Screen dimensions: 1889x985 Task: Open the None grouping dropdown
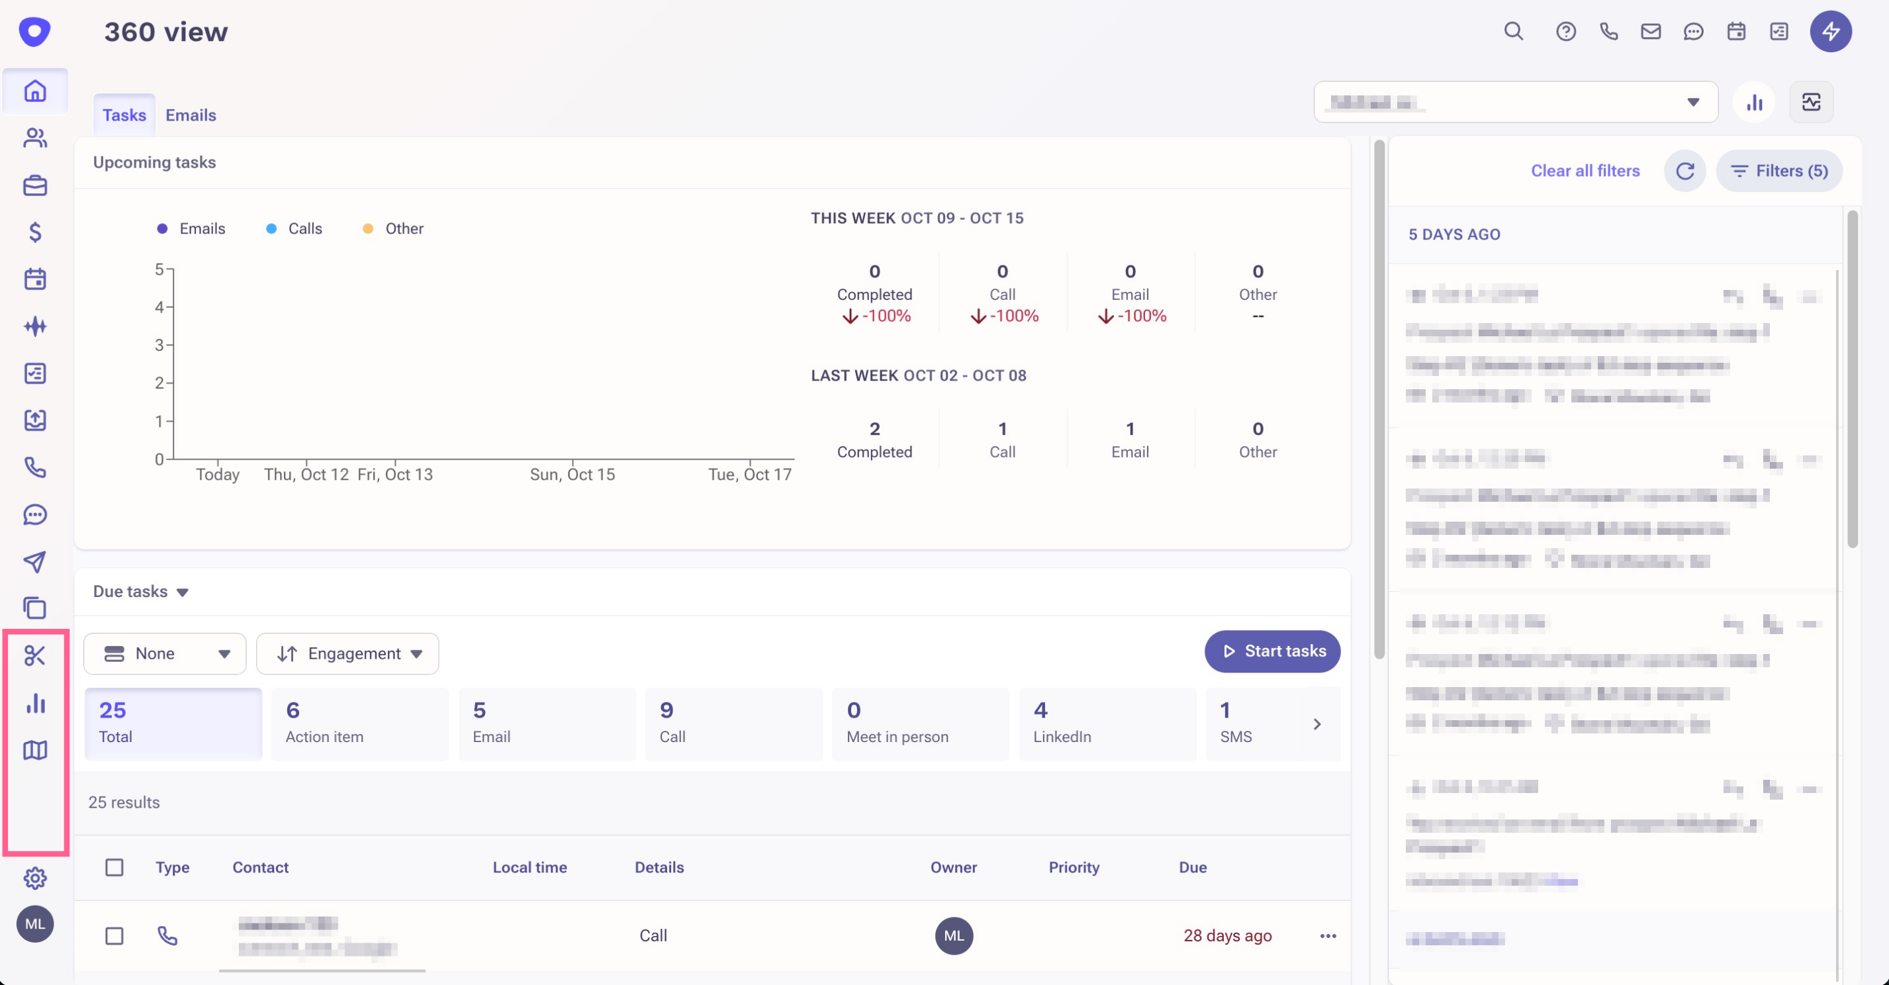165,653
